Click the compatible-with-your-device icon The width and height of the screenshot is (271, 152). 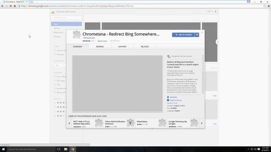(169, 56)
